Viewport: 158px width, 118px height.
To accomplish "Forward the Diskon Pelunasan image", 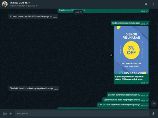I will [111, 55].
